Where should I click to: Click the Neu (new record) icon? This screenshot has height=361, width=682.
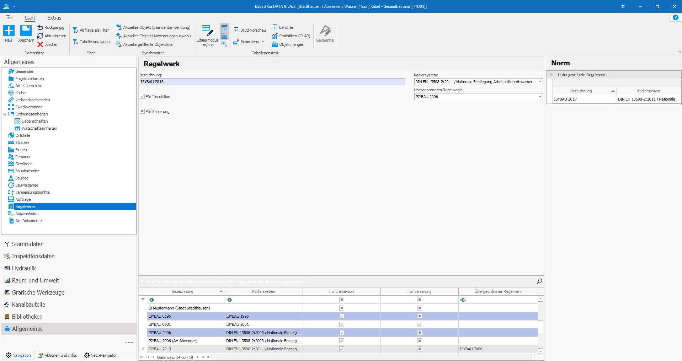[9, 31]
